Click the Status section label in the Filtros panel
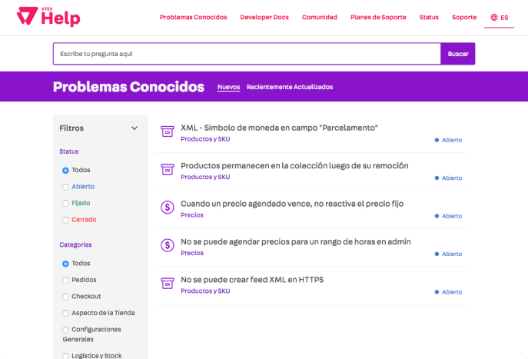 (x=68, y=151)
